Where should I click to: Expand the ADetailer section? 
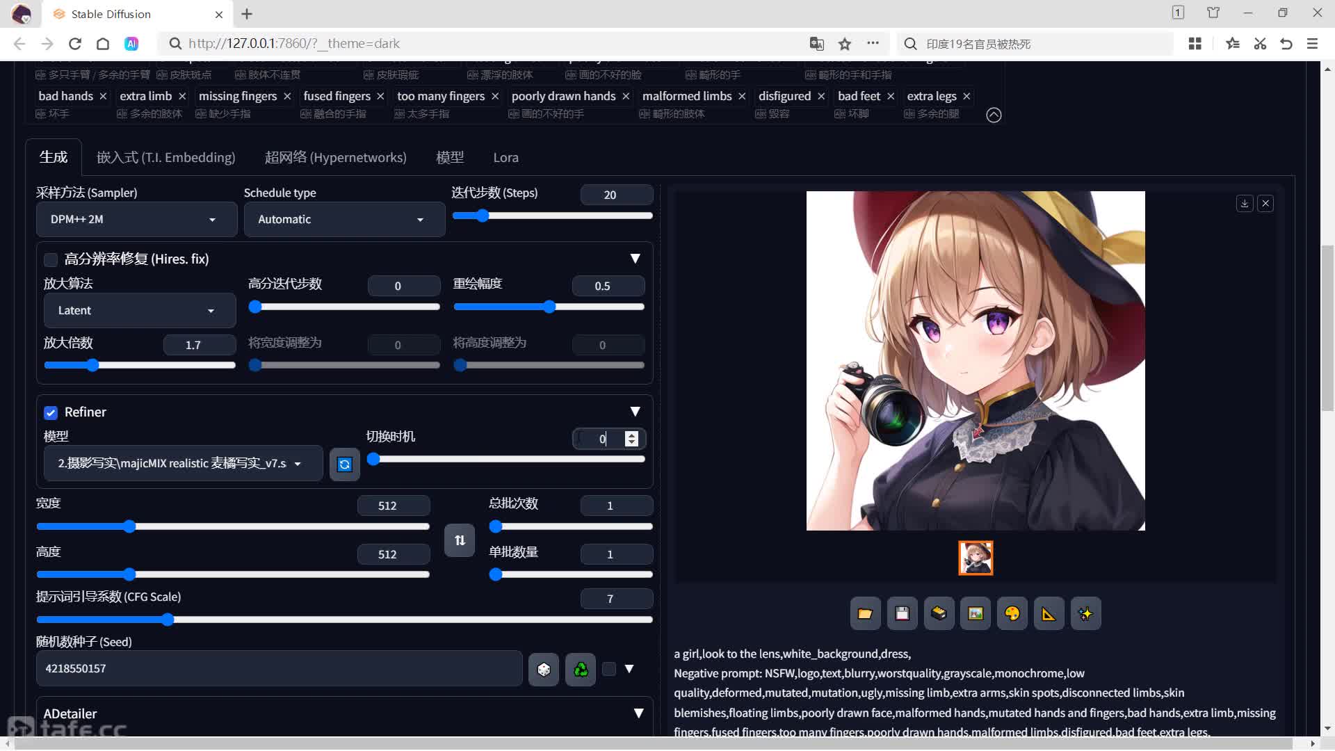click(x=638, y=713)
